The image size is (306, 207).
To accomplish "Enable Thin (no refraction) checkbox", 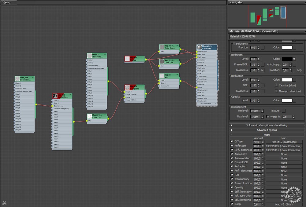I will pyautogui.click(x=276, y=91).
